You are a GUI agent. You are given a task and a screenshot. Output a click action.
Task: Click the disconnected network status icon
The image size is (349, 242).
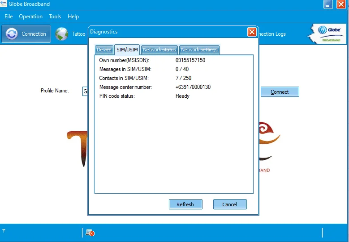click(x=90, y=233)
